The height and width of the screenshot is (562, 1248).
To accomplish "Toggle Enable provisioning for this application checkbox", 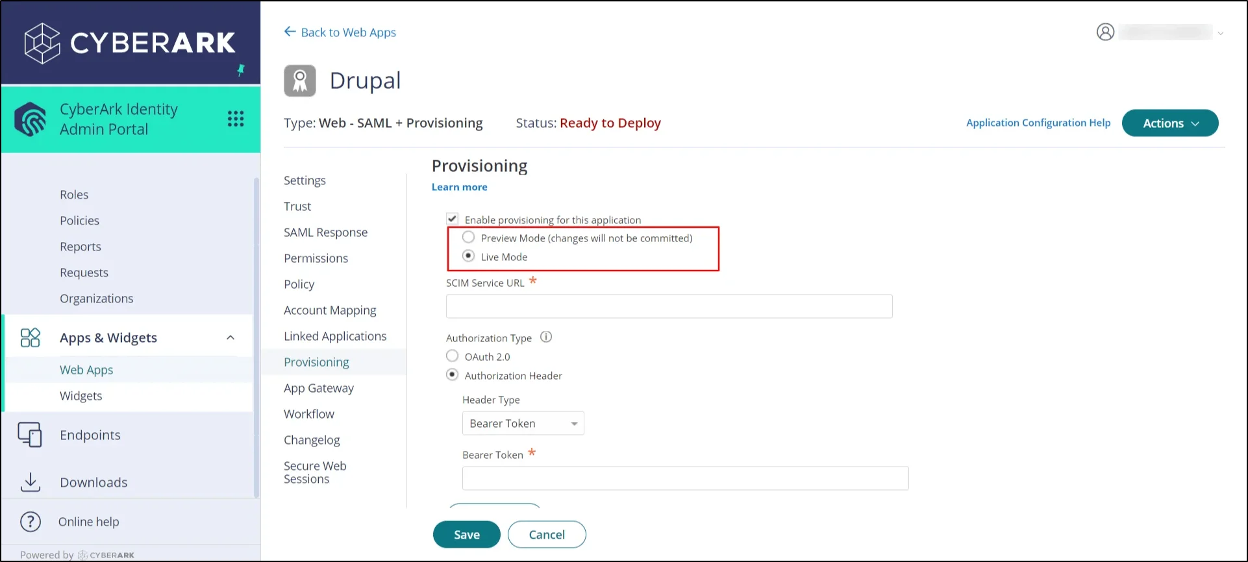I will [x=453, y=219].
